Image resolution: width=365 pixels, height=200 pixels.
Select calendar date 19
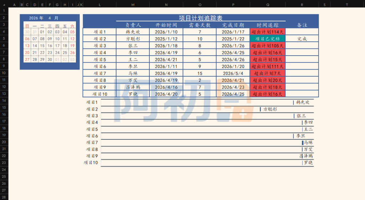pyautogui.click(x=72, y=46)
